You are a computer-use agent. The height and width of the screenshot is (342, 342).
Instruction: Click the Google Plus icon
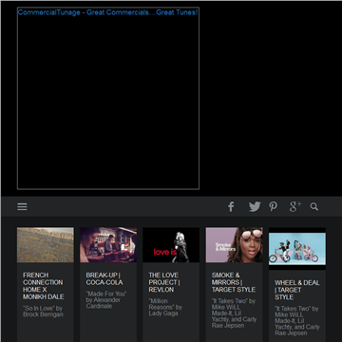point(295,206)
